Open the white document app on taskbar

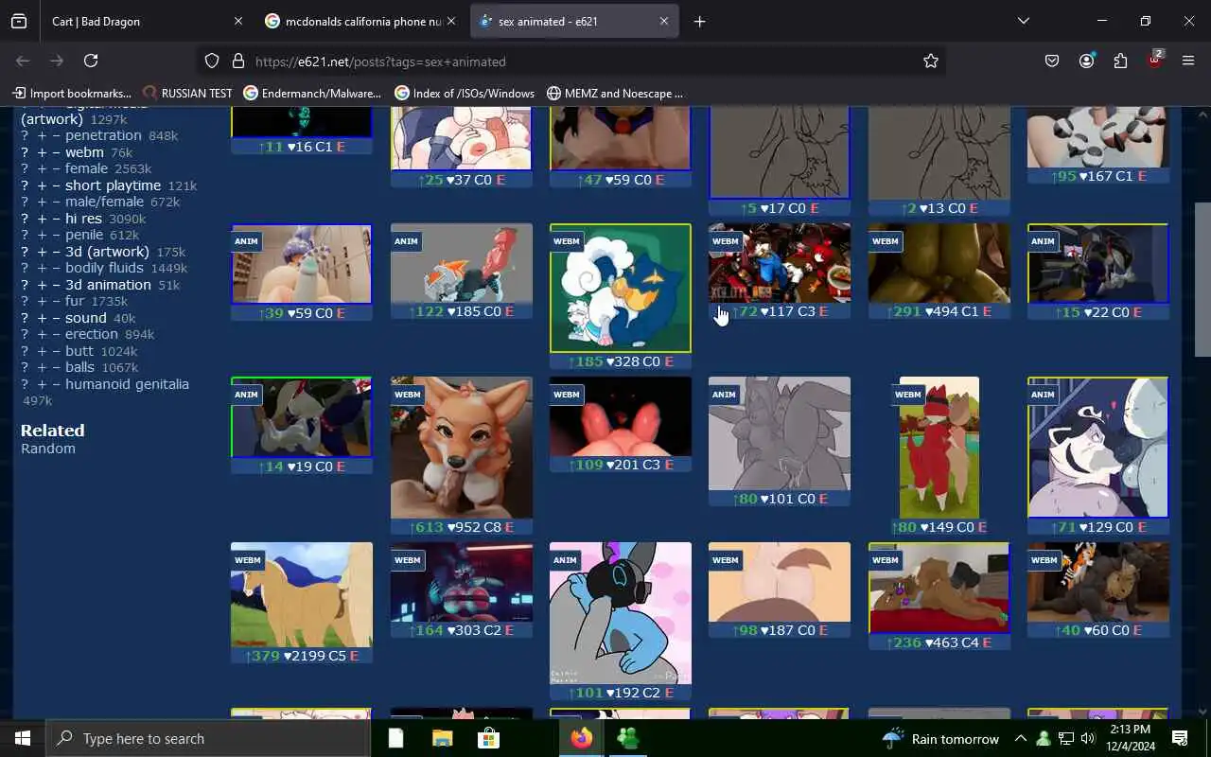click(395, 738)
